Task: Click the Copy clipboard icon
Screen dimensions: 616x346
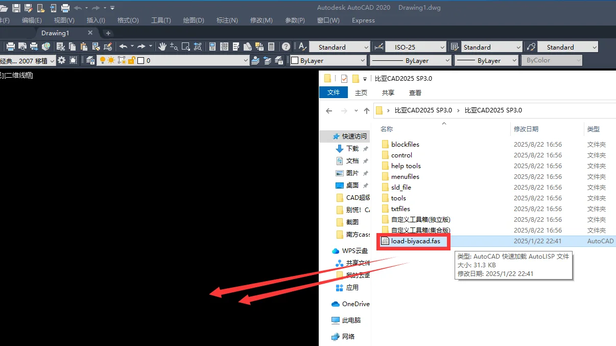Action: (72, 47)
